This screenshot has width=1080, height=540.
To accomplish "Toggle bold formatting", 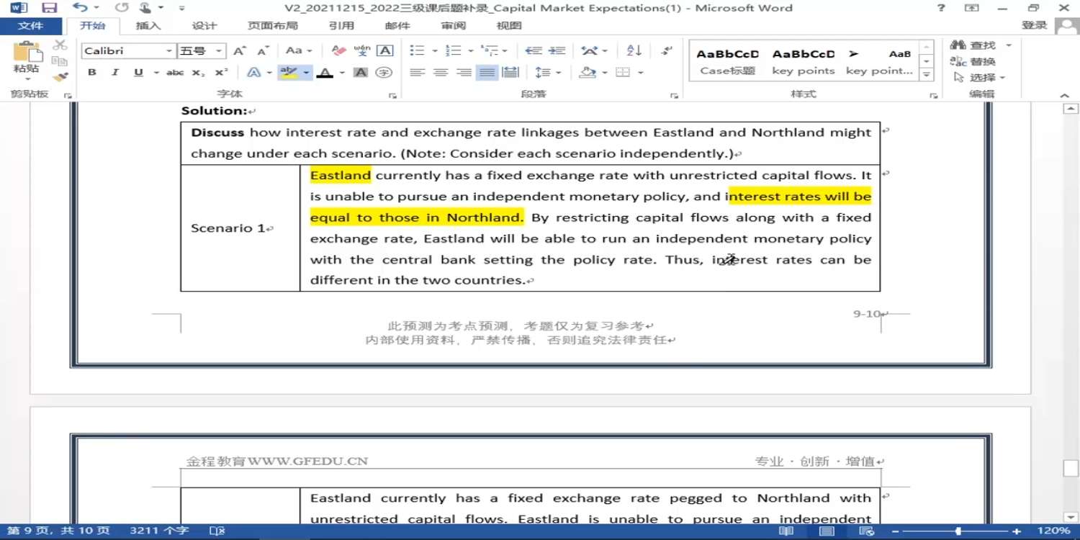I will point(92,73).
